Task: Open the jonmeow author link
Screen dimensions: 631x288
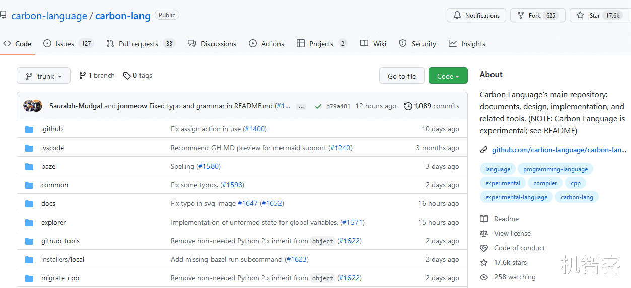Action: click(132, 106)
